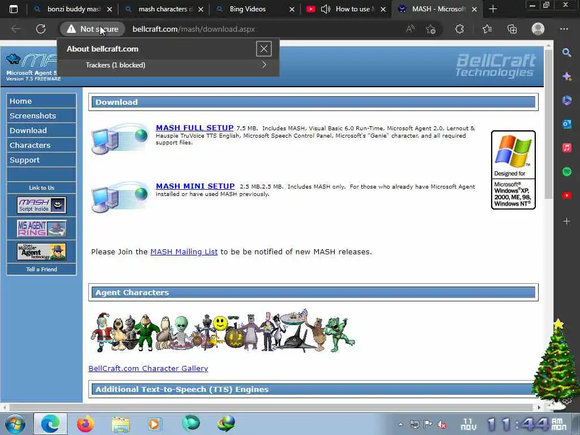Click the muted volume tray icon

pyautogui.click(x=442, y=424)
